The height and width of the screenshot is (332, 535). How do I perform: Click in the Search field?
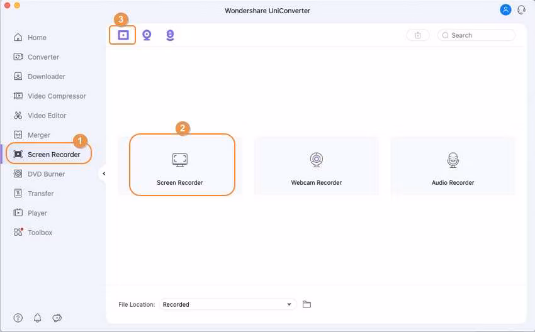pos(476,35)
